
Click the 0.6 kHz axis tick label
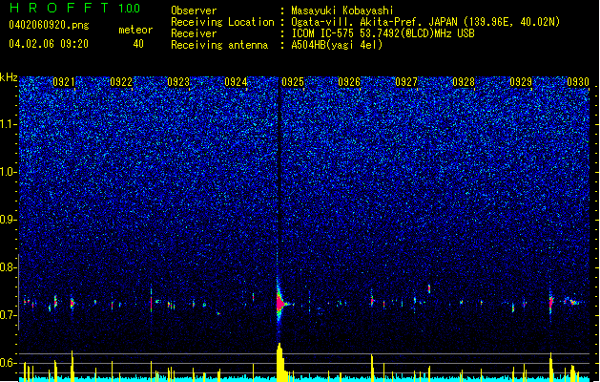[x=9, y=363]
